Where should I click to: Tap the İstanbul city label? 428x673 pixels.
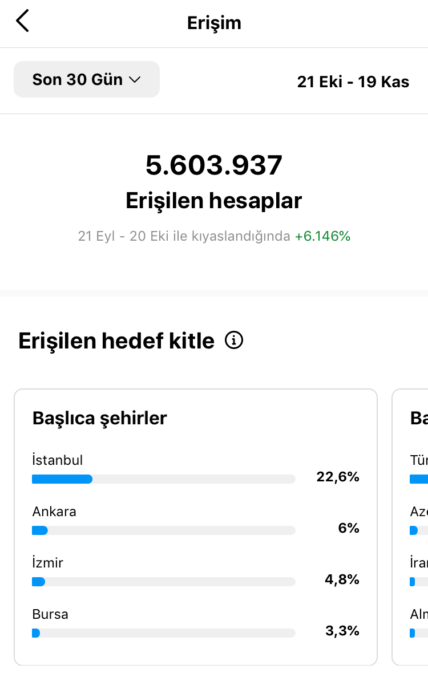58,460
